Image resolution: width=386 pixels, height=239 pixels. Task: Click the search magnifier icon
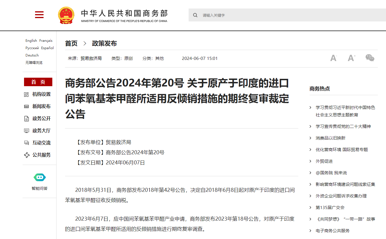195,15
